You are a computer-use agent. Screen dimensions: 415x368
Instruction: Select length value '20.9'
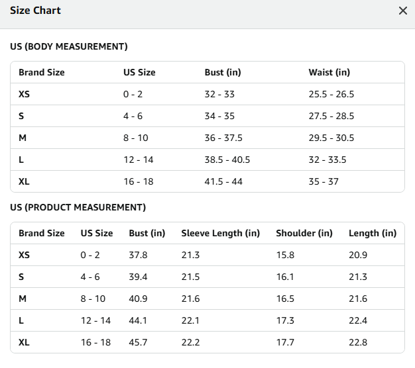pyautogui.click(x=358, y=255)
